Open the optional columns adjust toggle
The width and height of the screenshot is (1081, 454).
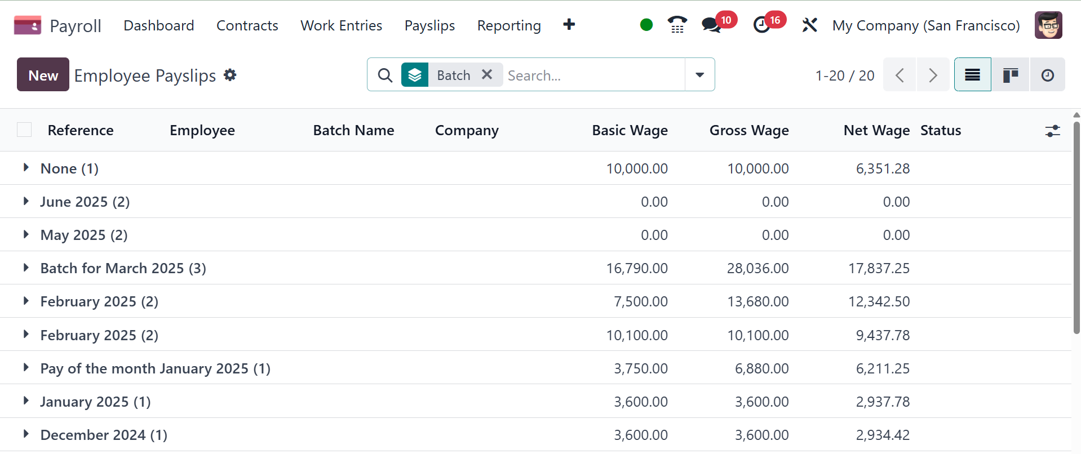point(1052,131)
